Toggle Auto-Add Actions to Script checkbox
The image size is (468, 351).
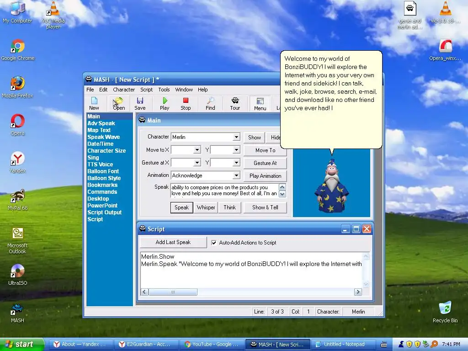[x=214, y=243]
